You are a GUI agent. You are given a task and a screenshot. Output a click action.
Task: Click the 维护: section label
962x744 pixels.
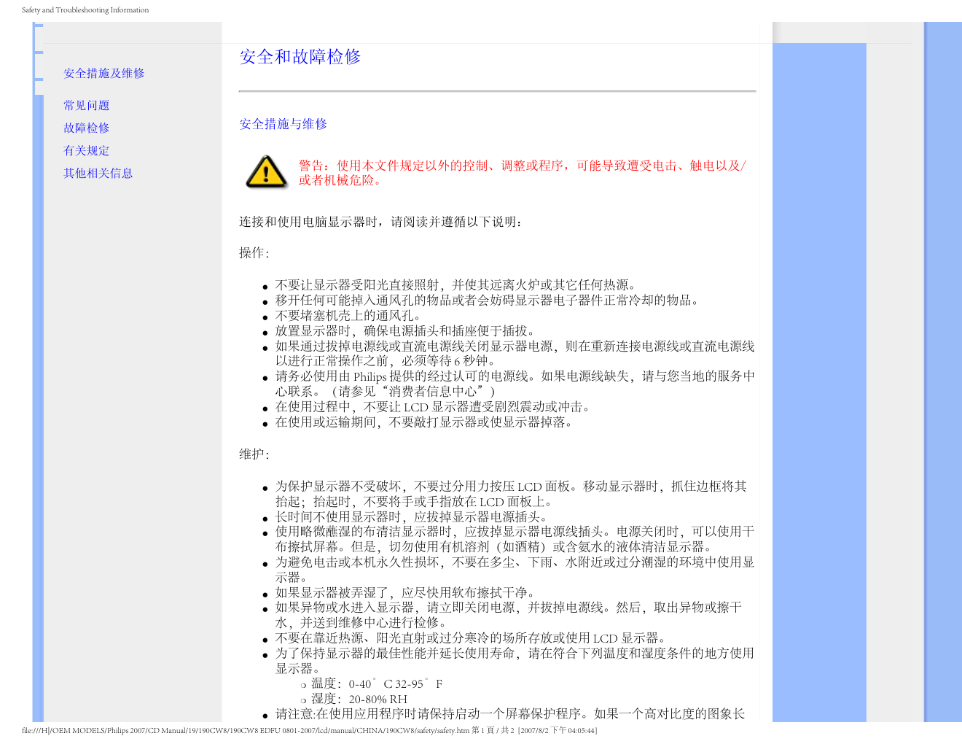254,454
